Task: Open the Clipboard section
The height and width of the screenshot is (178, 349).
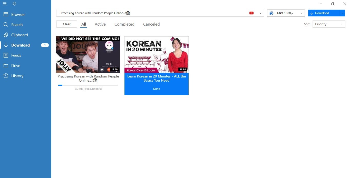Action: click(26, 35)
